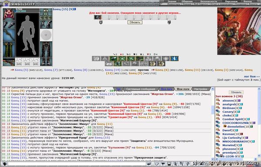
Task: Switch to the Системные сообщения tab
Action: [x=141, y=89]
